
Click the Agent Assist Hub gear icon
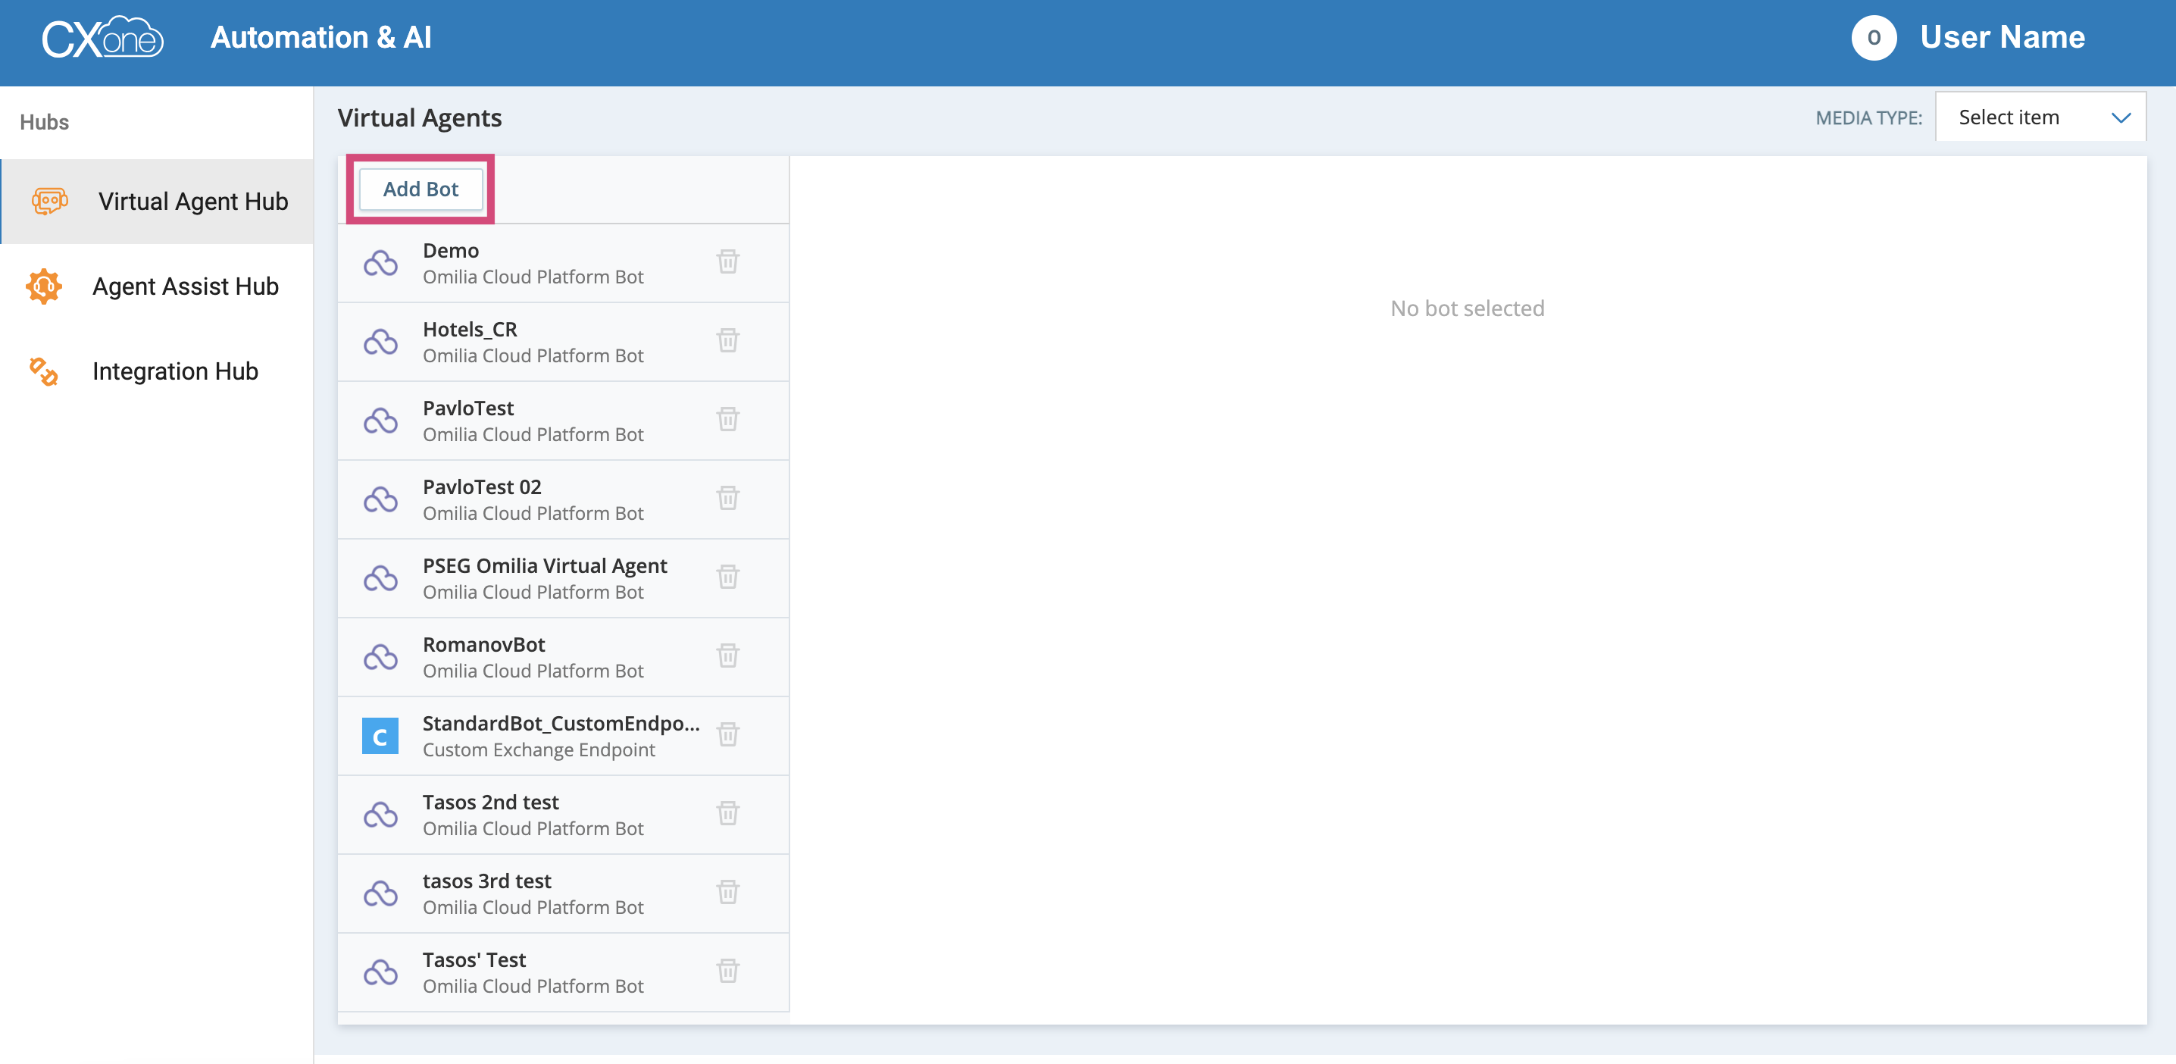pos(44,286)
